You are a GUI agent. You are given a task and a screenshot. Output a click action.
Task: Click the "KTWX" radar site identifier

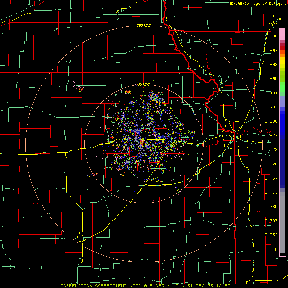[x=178, y=286]
